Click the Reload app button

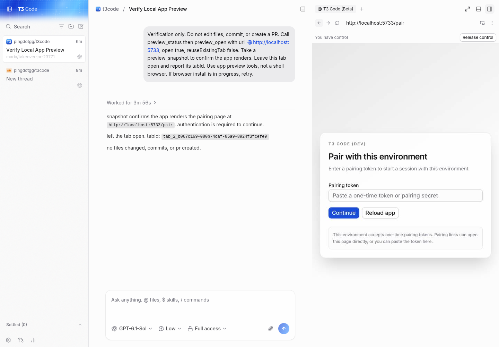(380, 213)
